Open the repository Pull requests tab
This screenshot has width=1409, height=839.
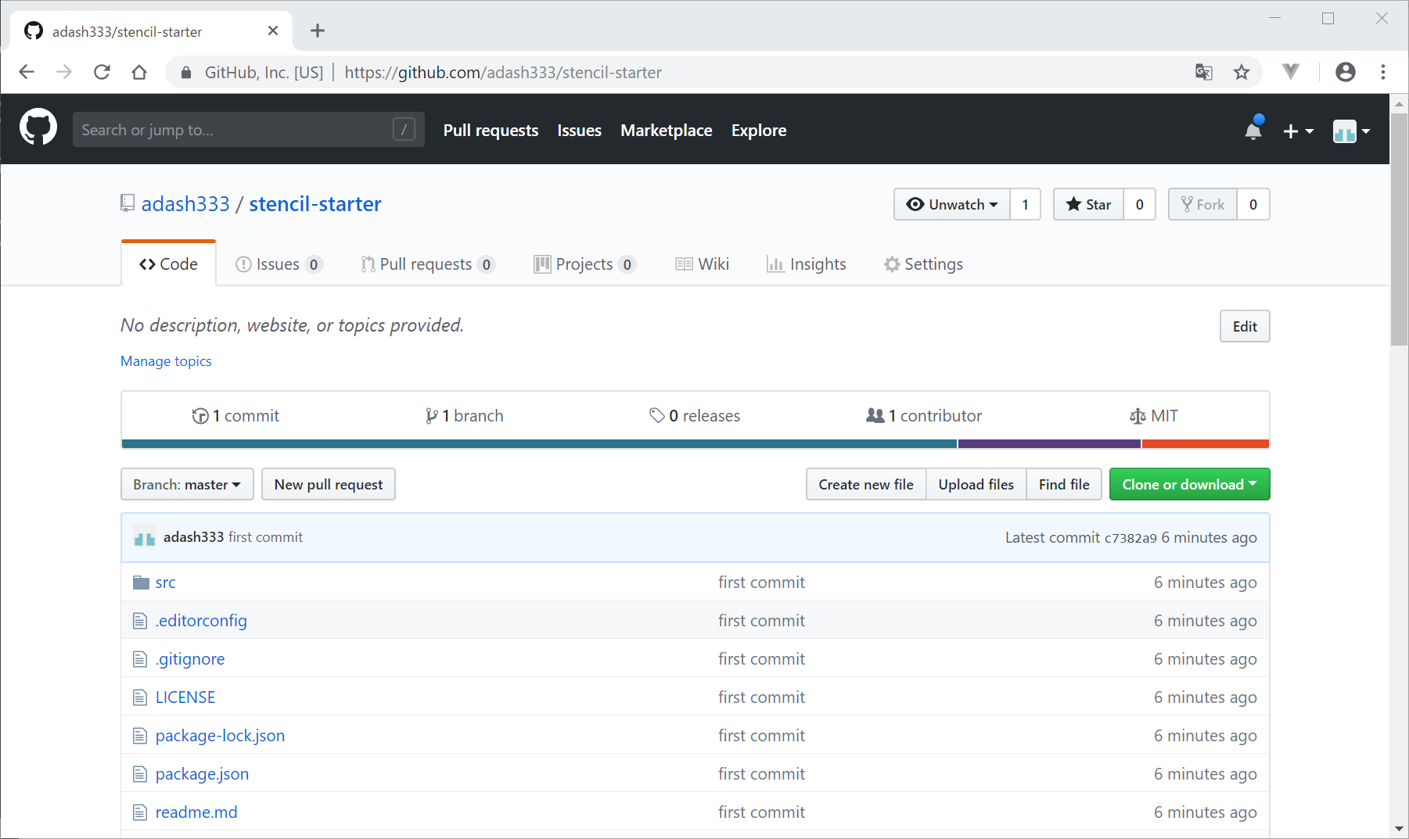click(427, 264)
